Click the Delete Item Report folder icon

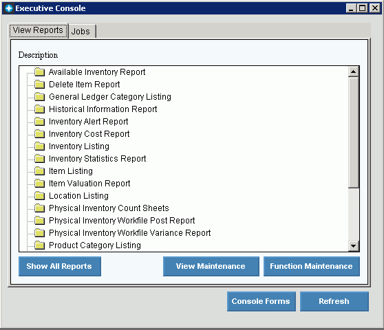pyautogui.click(x=39, y=85)
